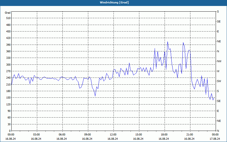
Task: Select the 06:00 time axis label
Action: pyautogui.click(x=62, y=135)
